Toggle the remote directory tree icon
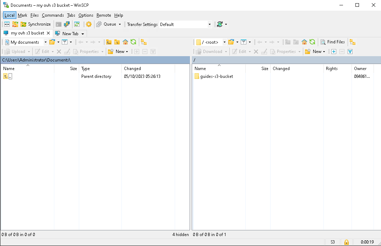Screen dimensions: 381x246 tap(353, 42)
